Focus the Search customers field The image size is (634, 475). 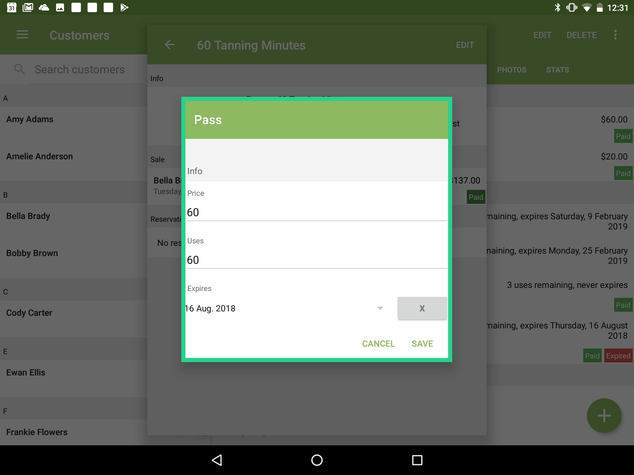coord(87,70)
